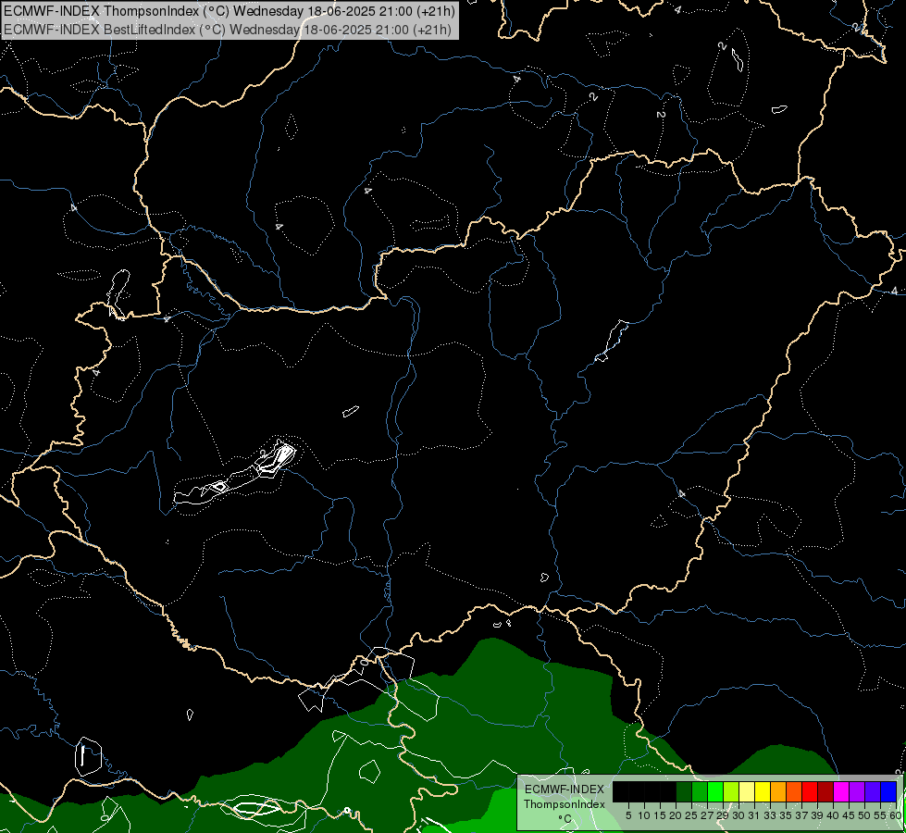Click the legend tick value 40
906x833 pixels.
click(x=833, y=815)
